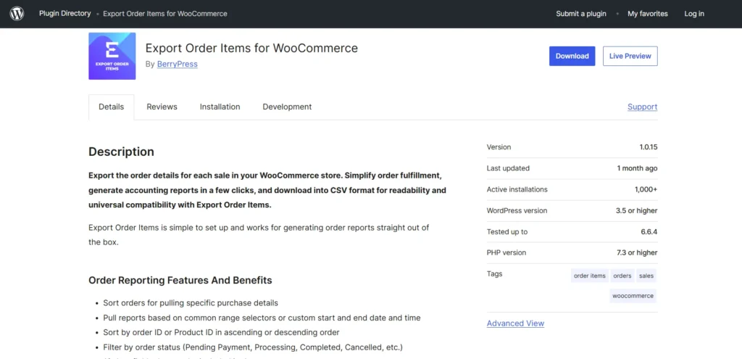The width and height of the screenshot is (742, 359).
Task: Open the Support link
Action: coord(643,107)
